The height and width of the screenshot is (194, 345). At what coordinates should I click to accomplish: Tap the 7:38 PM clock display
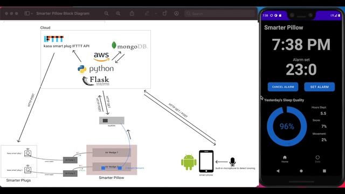301,45
